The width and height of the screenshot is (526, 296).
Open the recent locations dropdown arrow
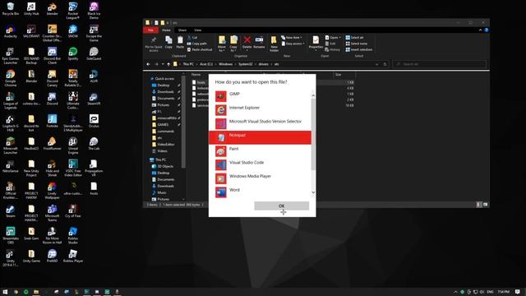[163, 64]
